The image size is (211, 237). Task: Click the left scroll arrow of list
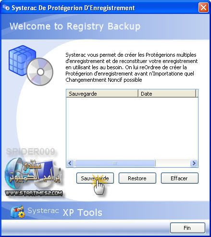click(x=70, y=163)
